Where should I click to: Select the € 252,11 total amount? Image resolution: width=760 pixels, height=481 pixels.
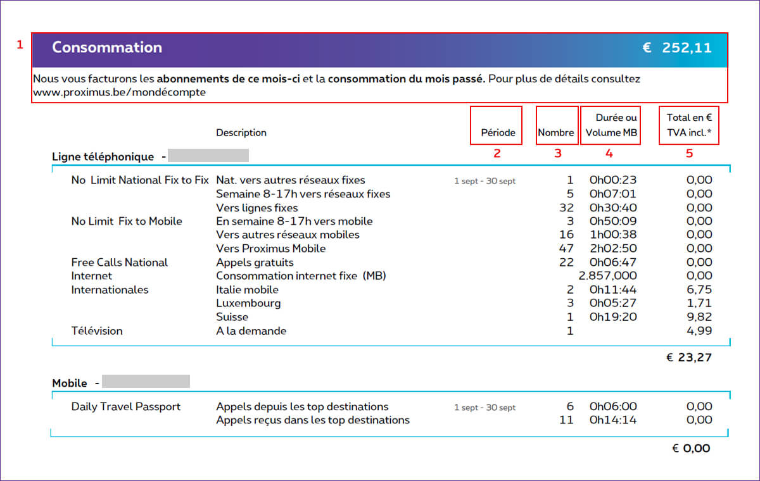pos(677,47)
